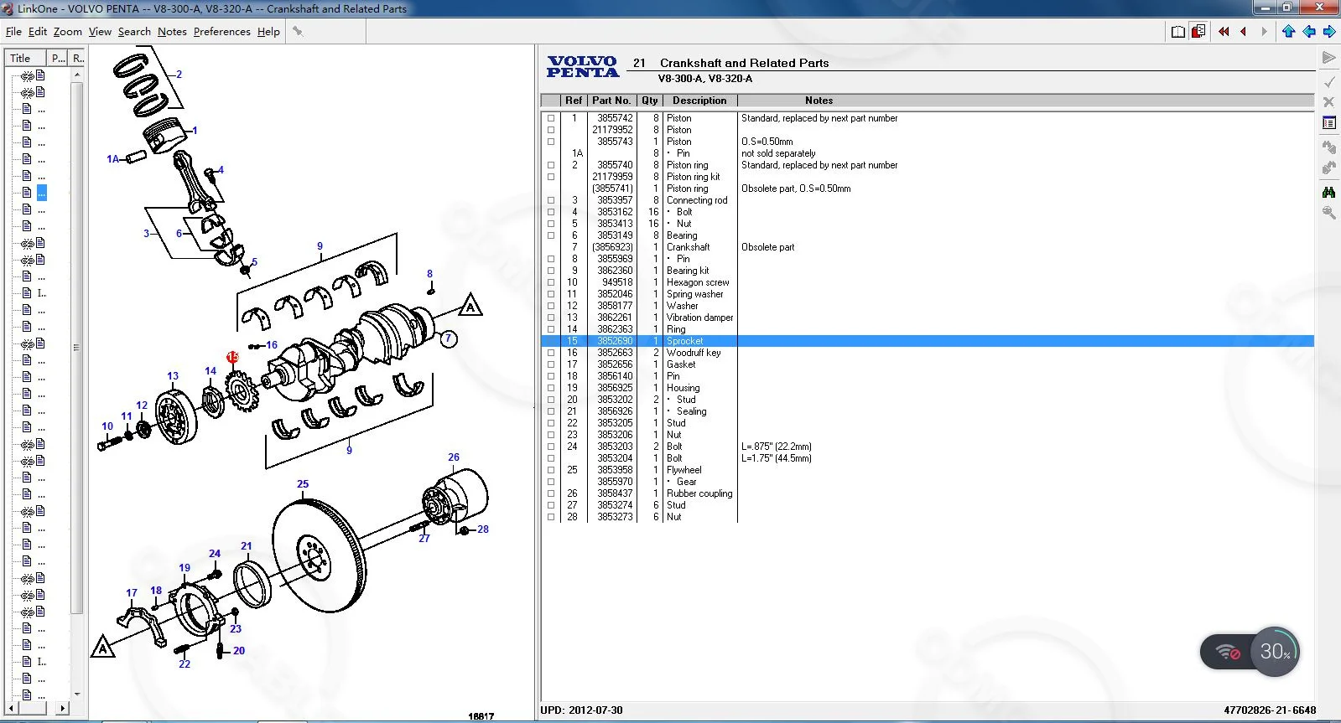Screen dimensions: 1341x723
Task: Click the red single left arrow previous icon
Action: pos(1243,32)
